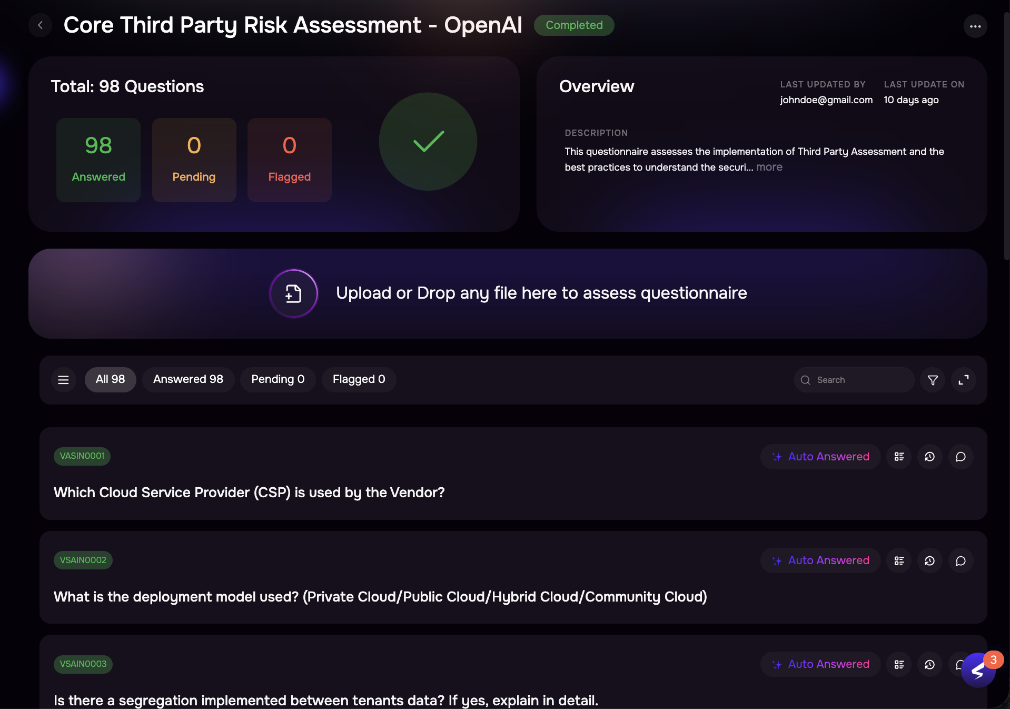Filter by Flagged 0 tab

(x=359, y=379)
